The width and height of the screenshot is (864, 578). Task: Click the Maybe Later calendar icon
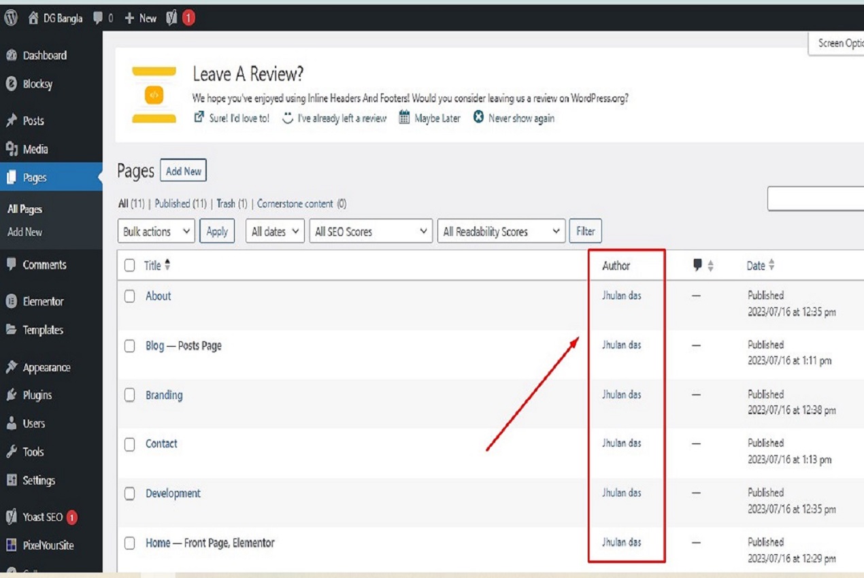[404, 118]
